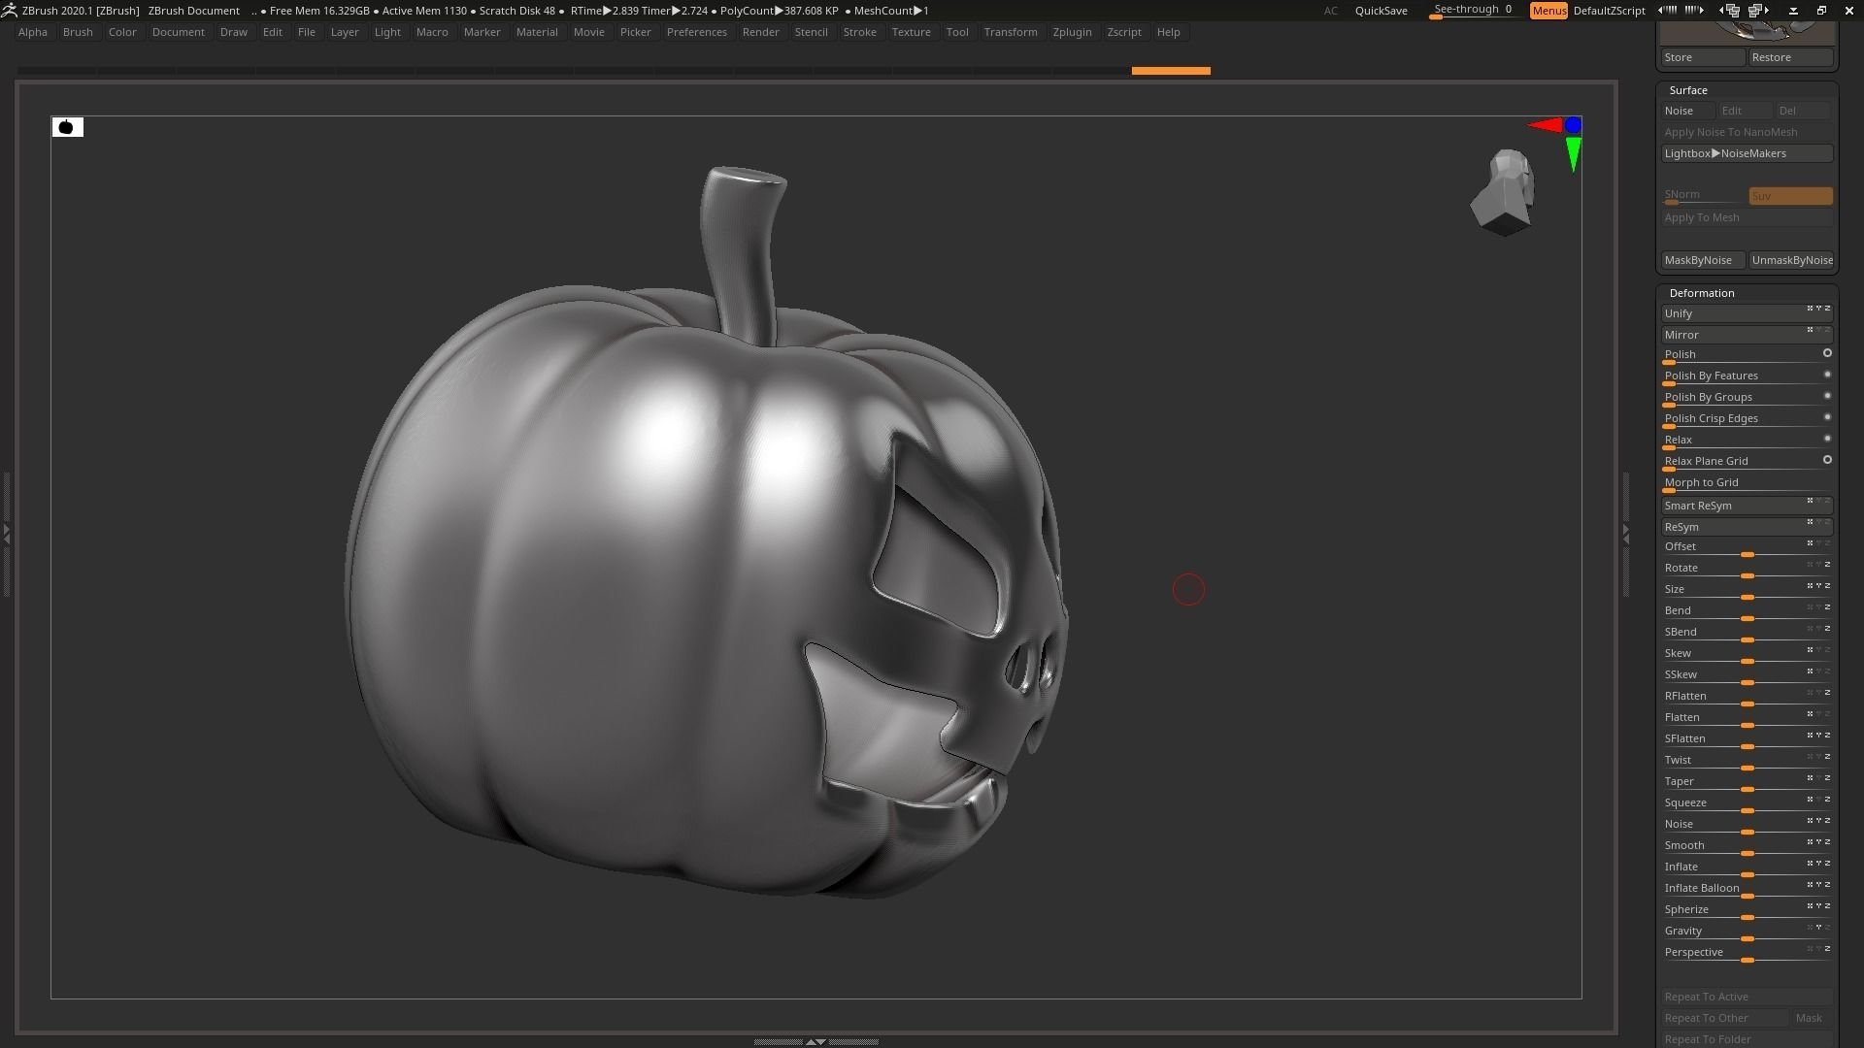This screenshot has width=1864, height=1048.
Task: Click the green Y axis cone on gizmo
Action: 1573,154
